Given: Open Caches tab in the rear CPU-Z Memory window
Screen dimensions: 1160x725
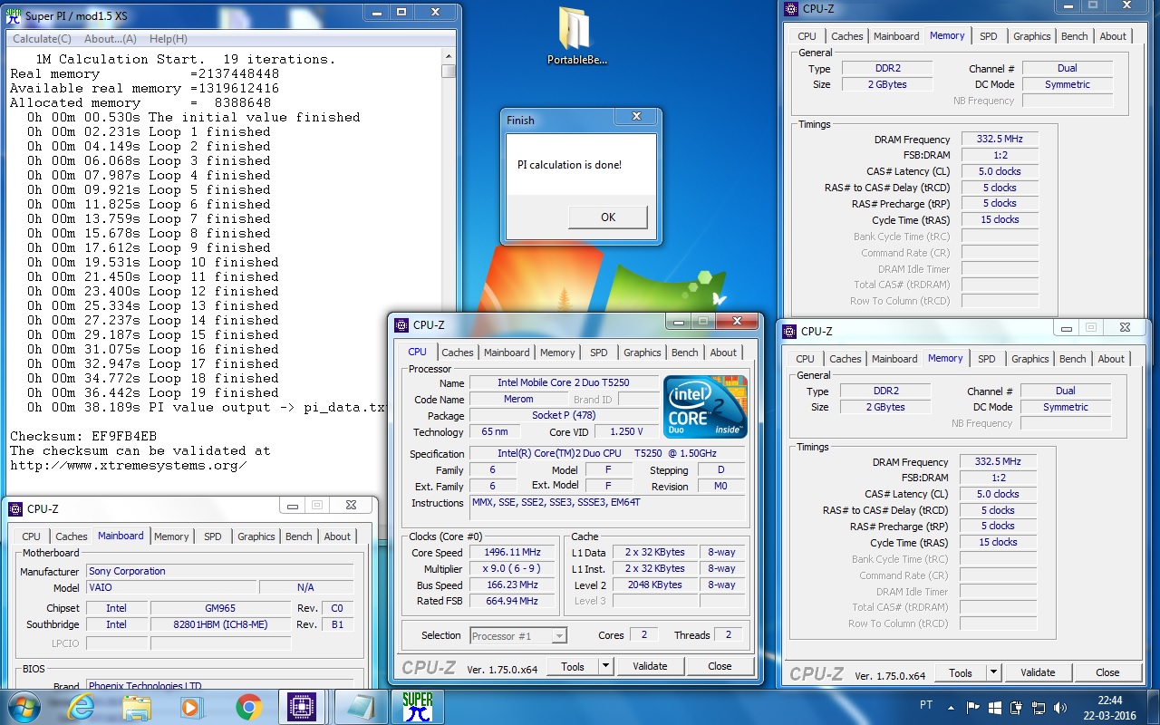Looking at the screenshot, I should (846, 36).
